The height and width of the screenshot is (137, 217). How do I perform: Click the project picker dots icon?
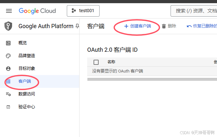point(73,11)
